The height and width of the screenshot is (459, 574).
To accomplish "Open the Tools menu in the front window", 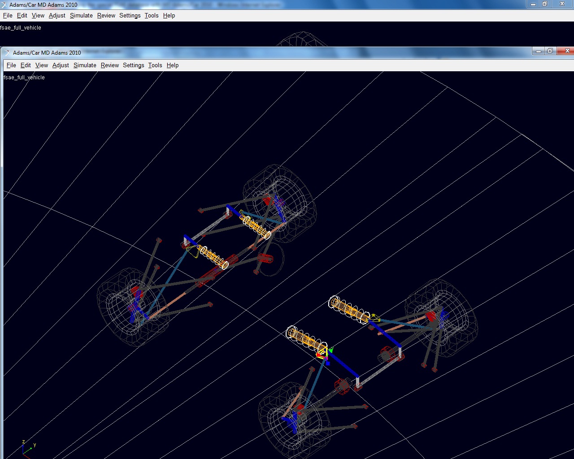I will point(155,65).
